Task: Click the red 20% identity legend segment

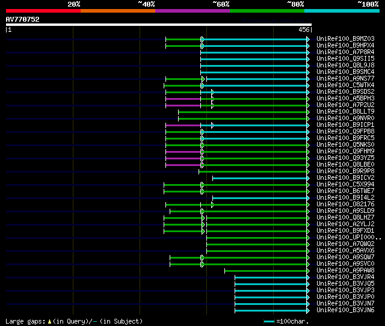Action: (43, 11)
